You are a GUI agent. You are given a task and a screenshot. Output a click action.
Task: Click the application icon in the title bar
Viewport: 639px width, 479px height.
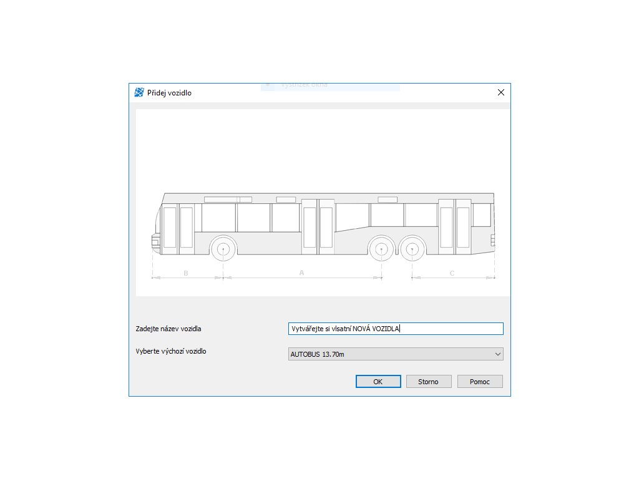(139, 92)
